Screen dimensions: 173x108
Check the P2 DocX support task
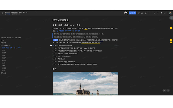click(x=53, y=59)
